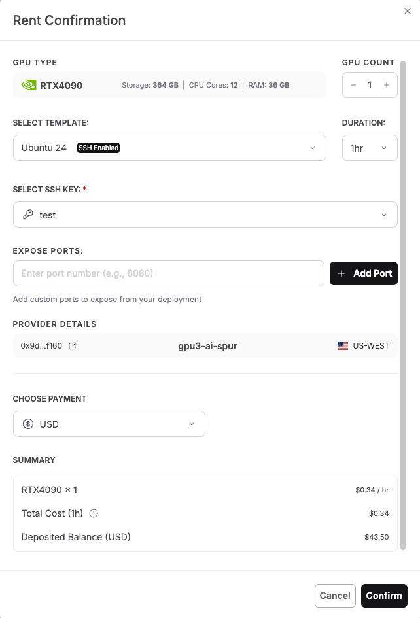Close the Rent Confirmation dialog
Screen dimensions: 420x618
(x=408, y=11)
